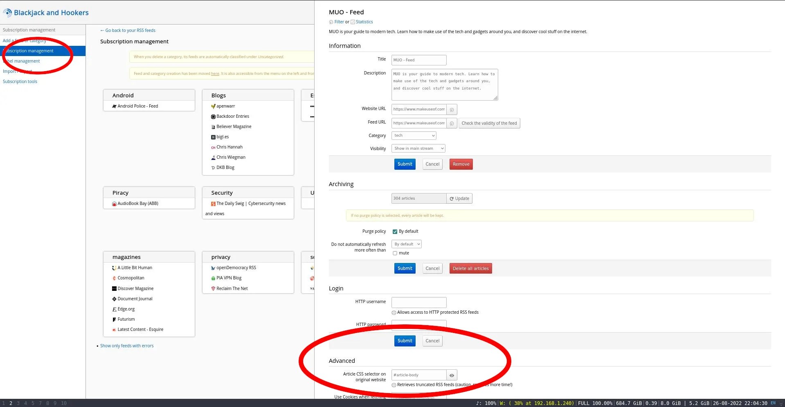785x407 pixels.
Task: Click the apenwarr feed favicon
Action: click(x=213, y=106)
